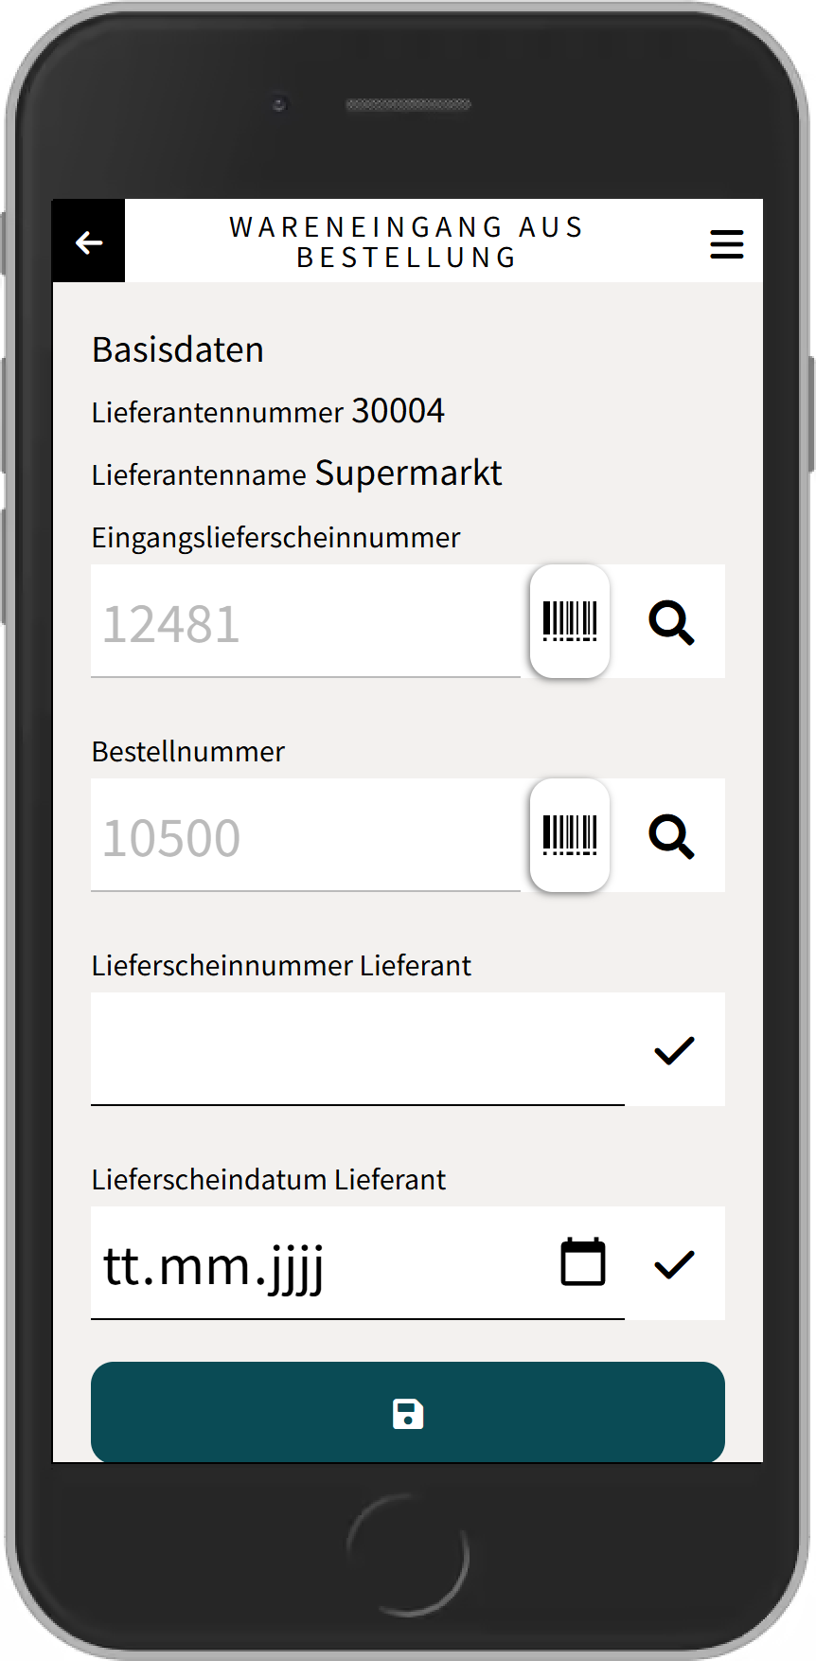816x1661 pixels.
Task: Confirm Lieferscheindatum Lieferant with checkmark
Action: tap(674, 1264)
